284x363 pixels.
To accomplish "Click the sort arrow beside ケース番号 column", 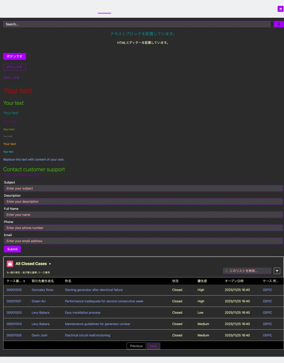I will (x=24, y=281).
